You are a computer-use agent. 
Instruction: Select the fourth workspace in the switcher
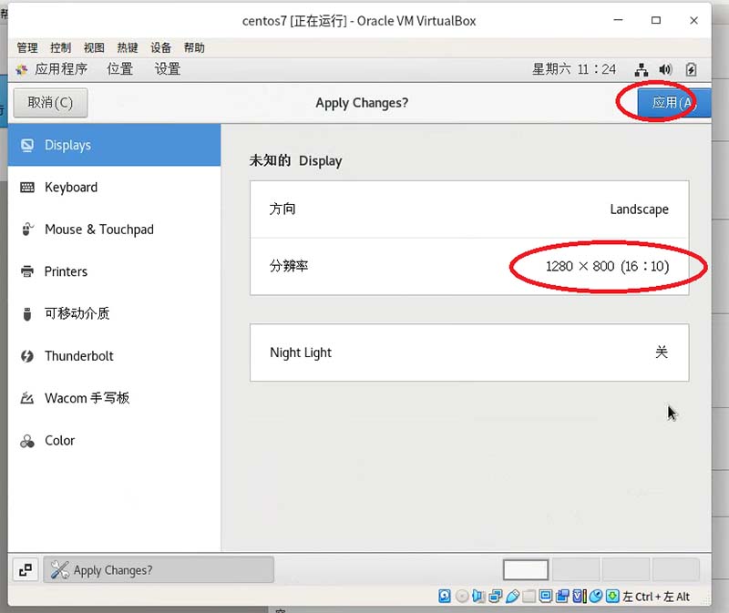click(x=676, y=570)
